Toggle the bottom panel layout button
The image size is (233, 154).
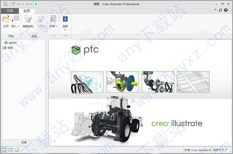(x=10, y=150)
